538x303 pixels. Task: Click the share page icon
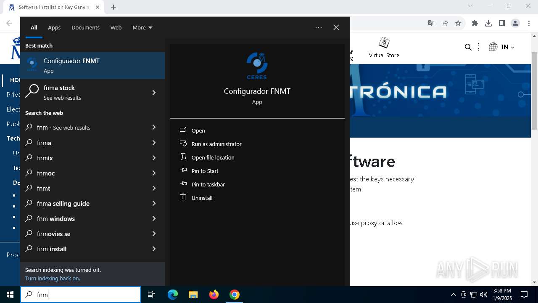click(445, 23)
